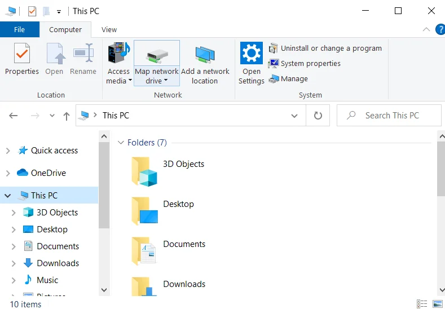Image resolution: width=445 pixels, height=309 pixels.
Task: Click the Back navigation arrow
Action: (x=14, y=116)
